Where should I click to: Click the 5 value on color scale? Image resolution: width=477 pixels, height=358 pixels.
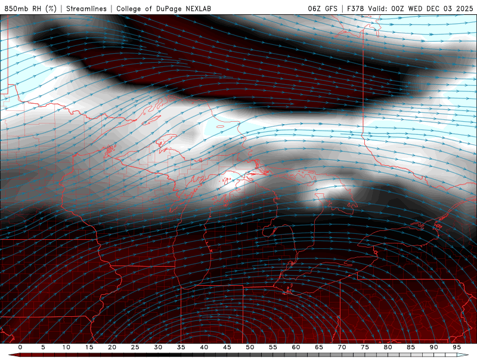tap(43, 347)
